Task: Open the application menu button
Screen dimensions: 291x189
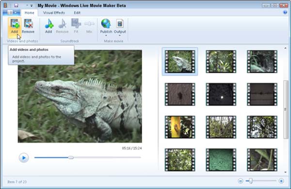Action: [x=11, y=13]
